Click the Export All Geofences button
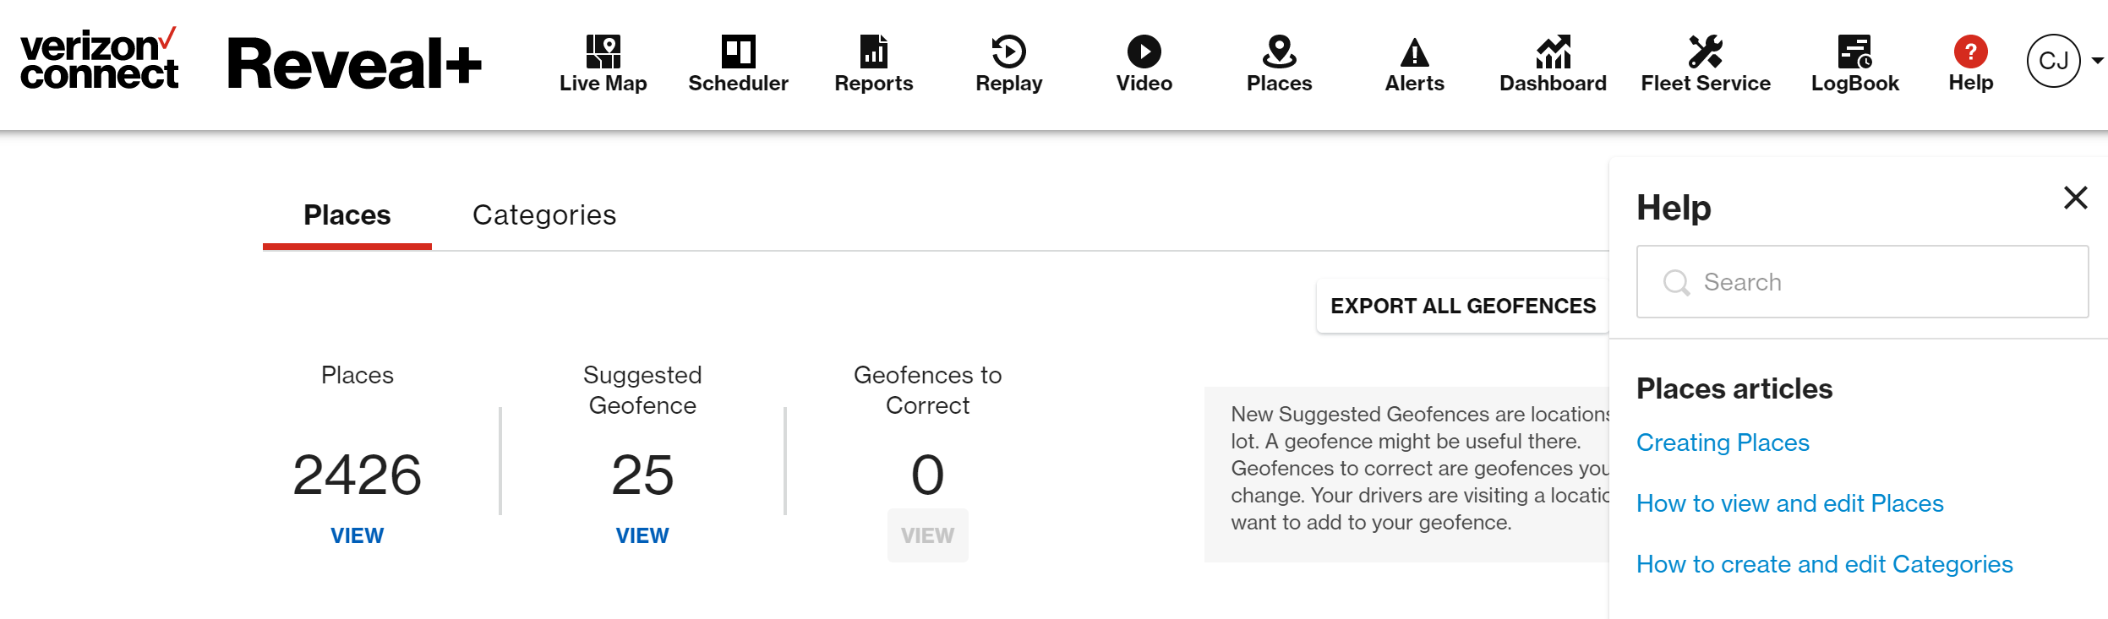2108x619 pixels. tap(1462, 306)
